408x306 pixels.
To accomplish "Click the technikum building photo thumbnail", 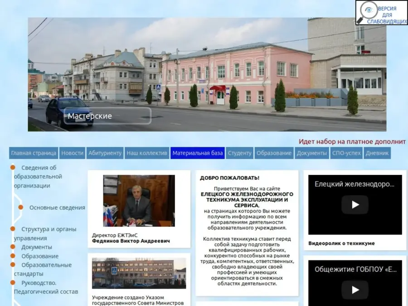I will [x=139, y=273].
